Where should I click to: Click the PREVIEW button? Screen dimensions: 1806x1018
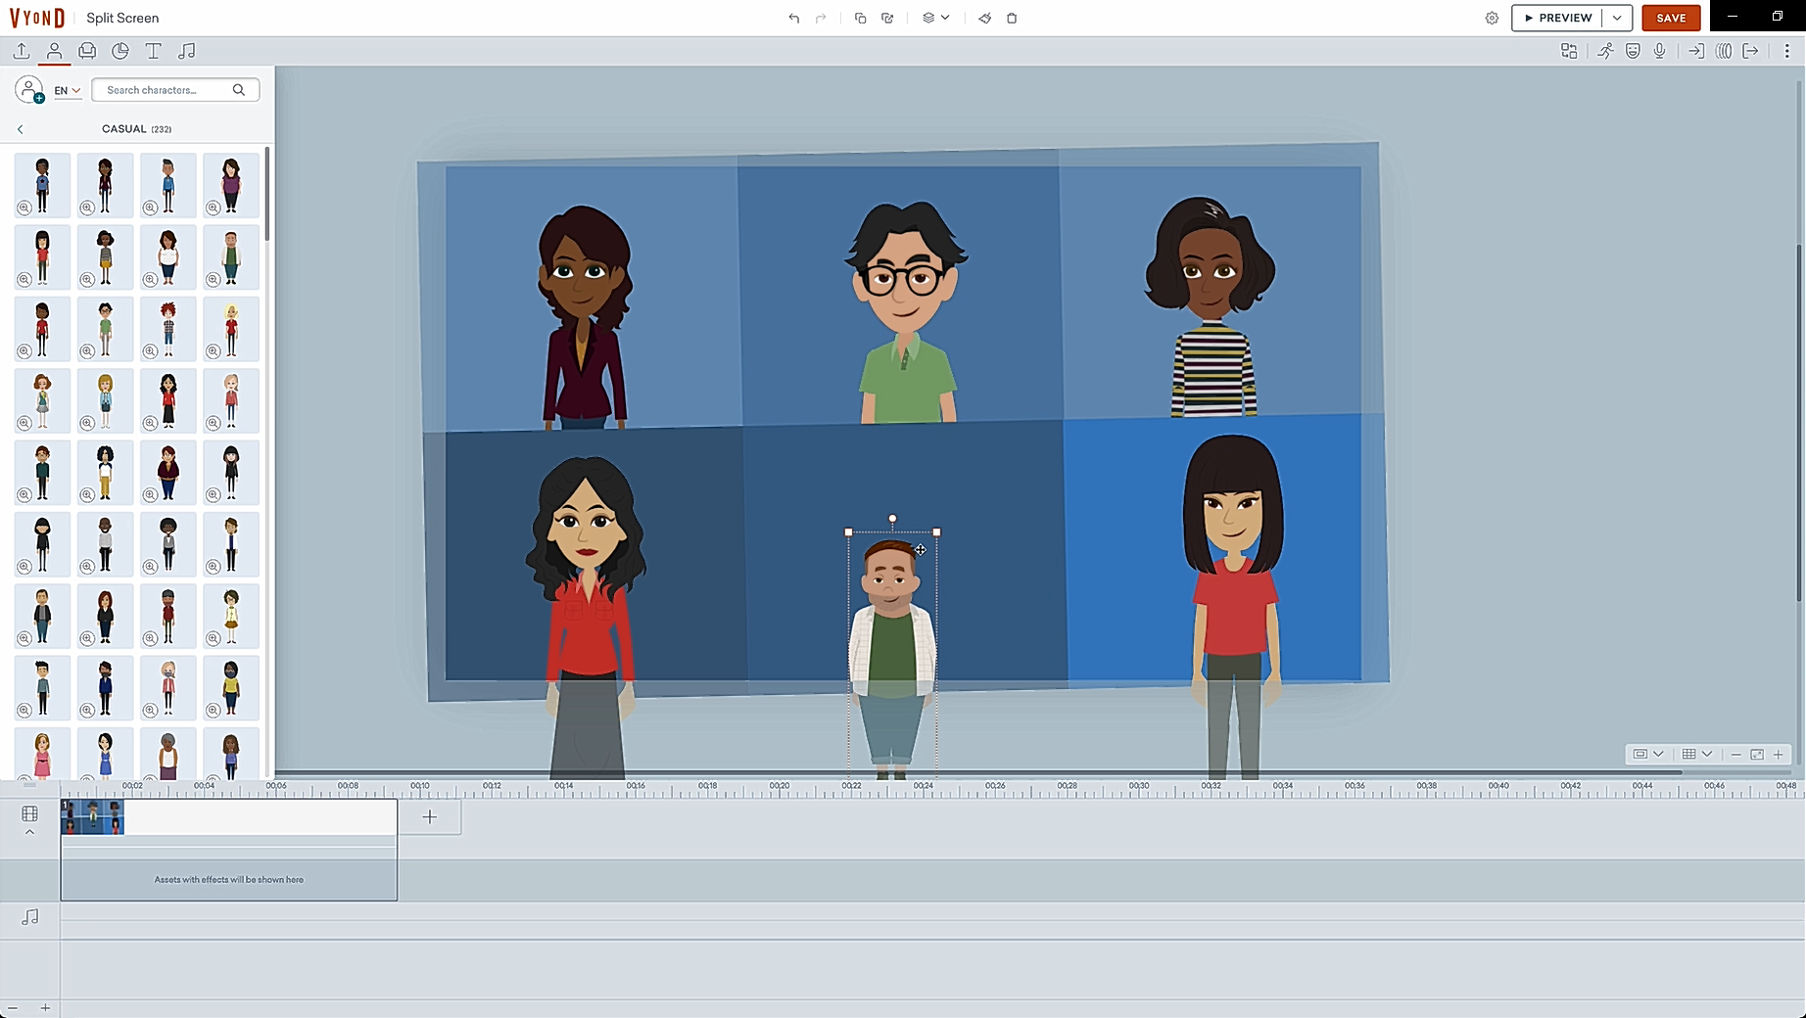[x=1557, y=18]
